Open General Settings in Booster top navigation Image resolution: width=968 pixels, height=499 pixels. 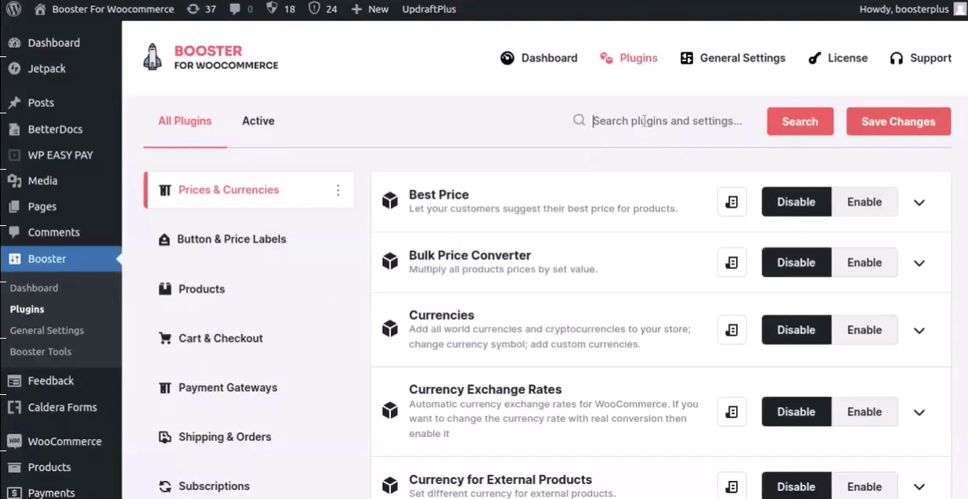click(x=732, y=58)
